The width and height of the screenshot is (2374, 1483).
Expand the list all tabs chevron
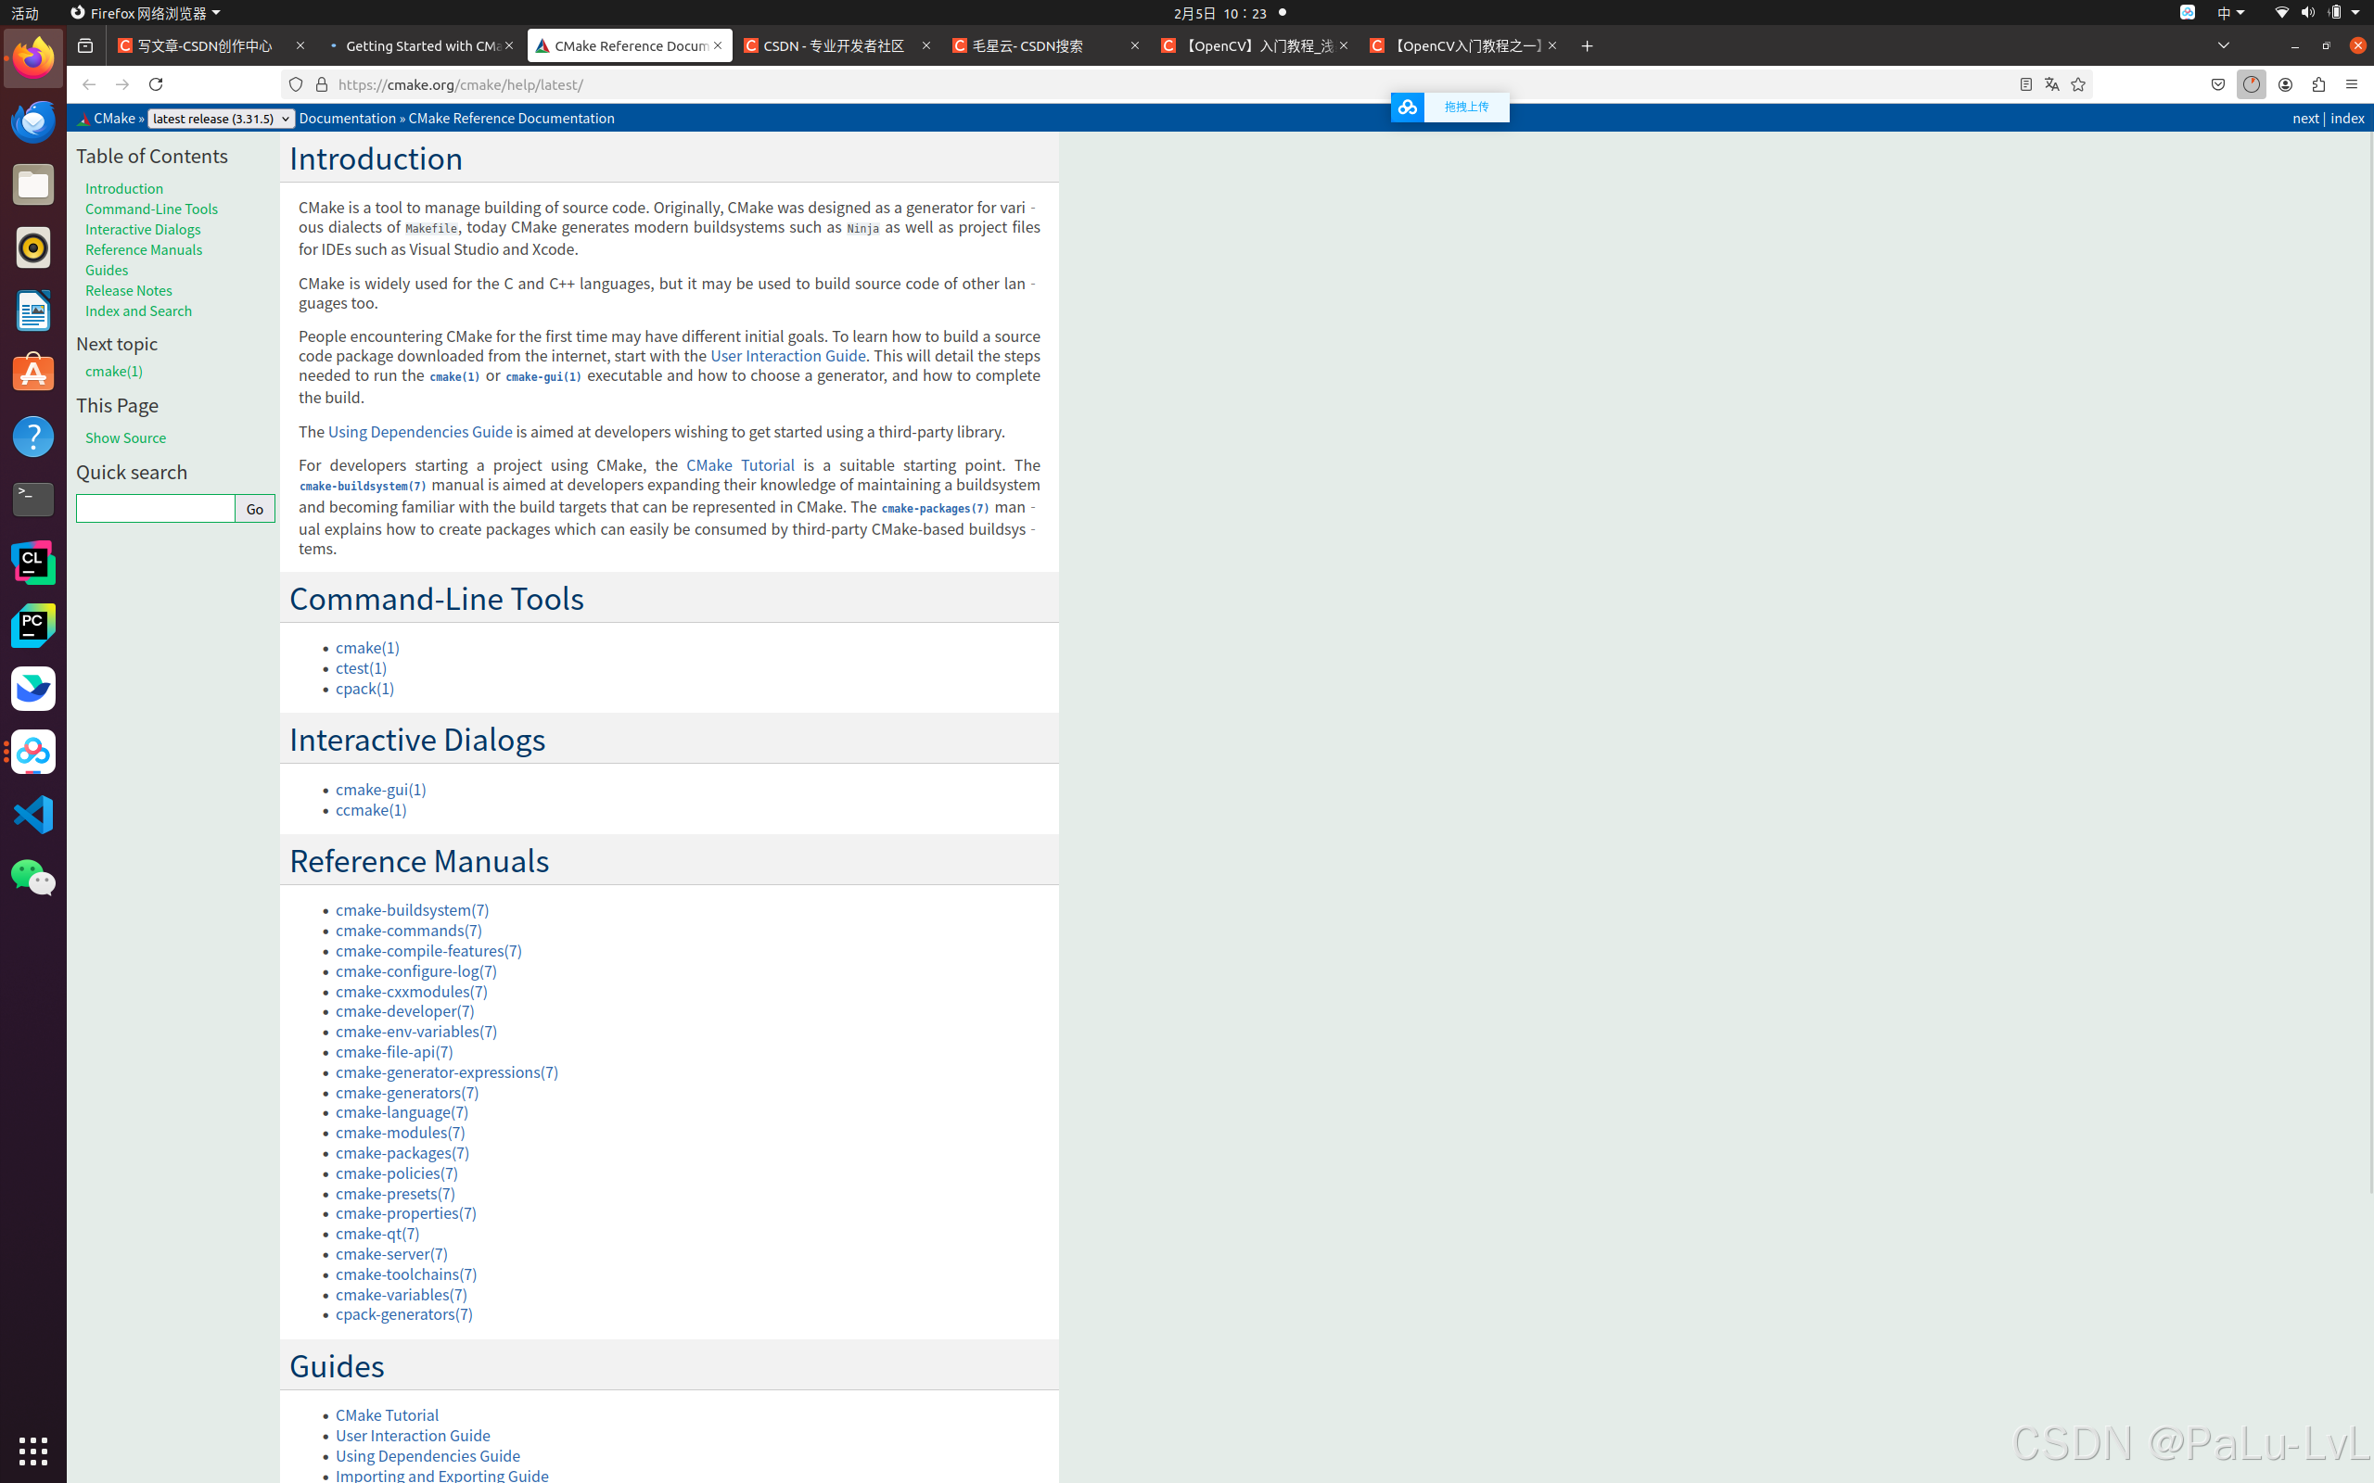2224,45
